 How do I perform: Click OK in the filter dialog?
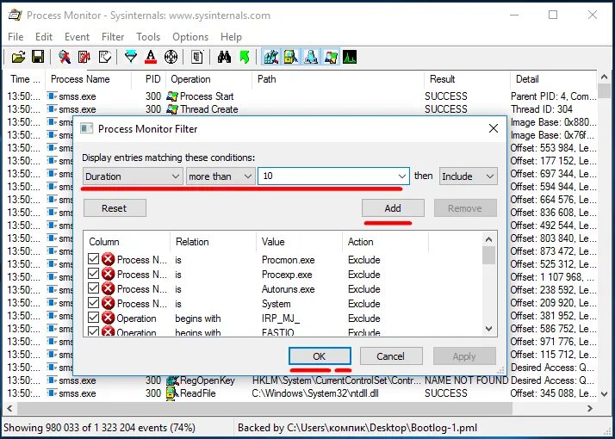320,356
